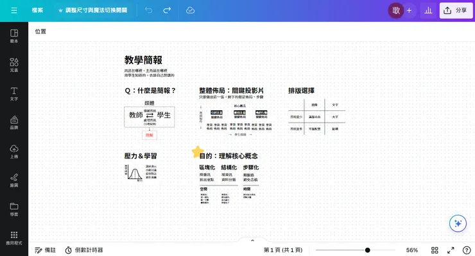Select the 教師 text in diagram
Viewport: 475px width, 256px height.
click(x=135, y=115)
